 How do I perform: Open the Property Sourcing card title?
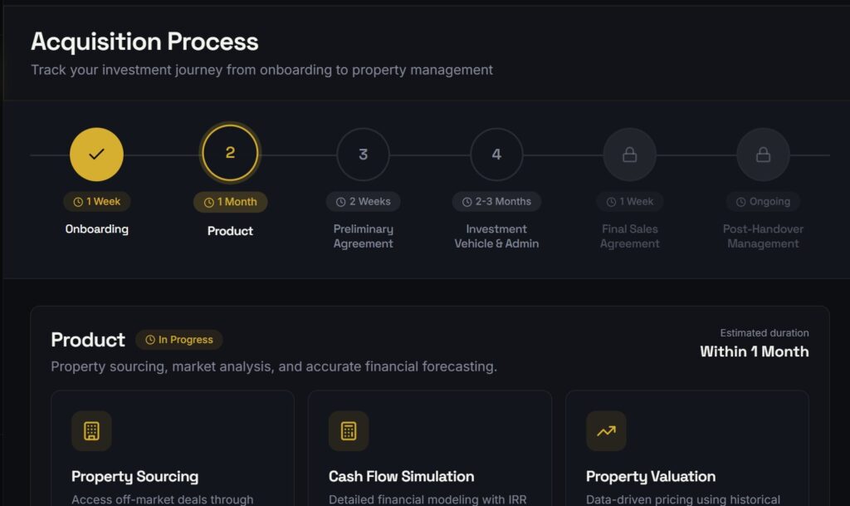(x=134, y=477)
